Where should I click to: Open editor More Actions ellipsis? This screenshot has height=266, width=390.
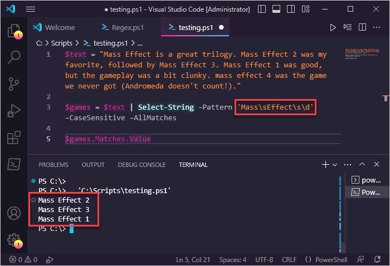(377, 27)
